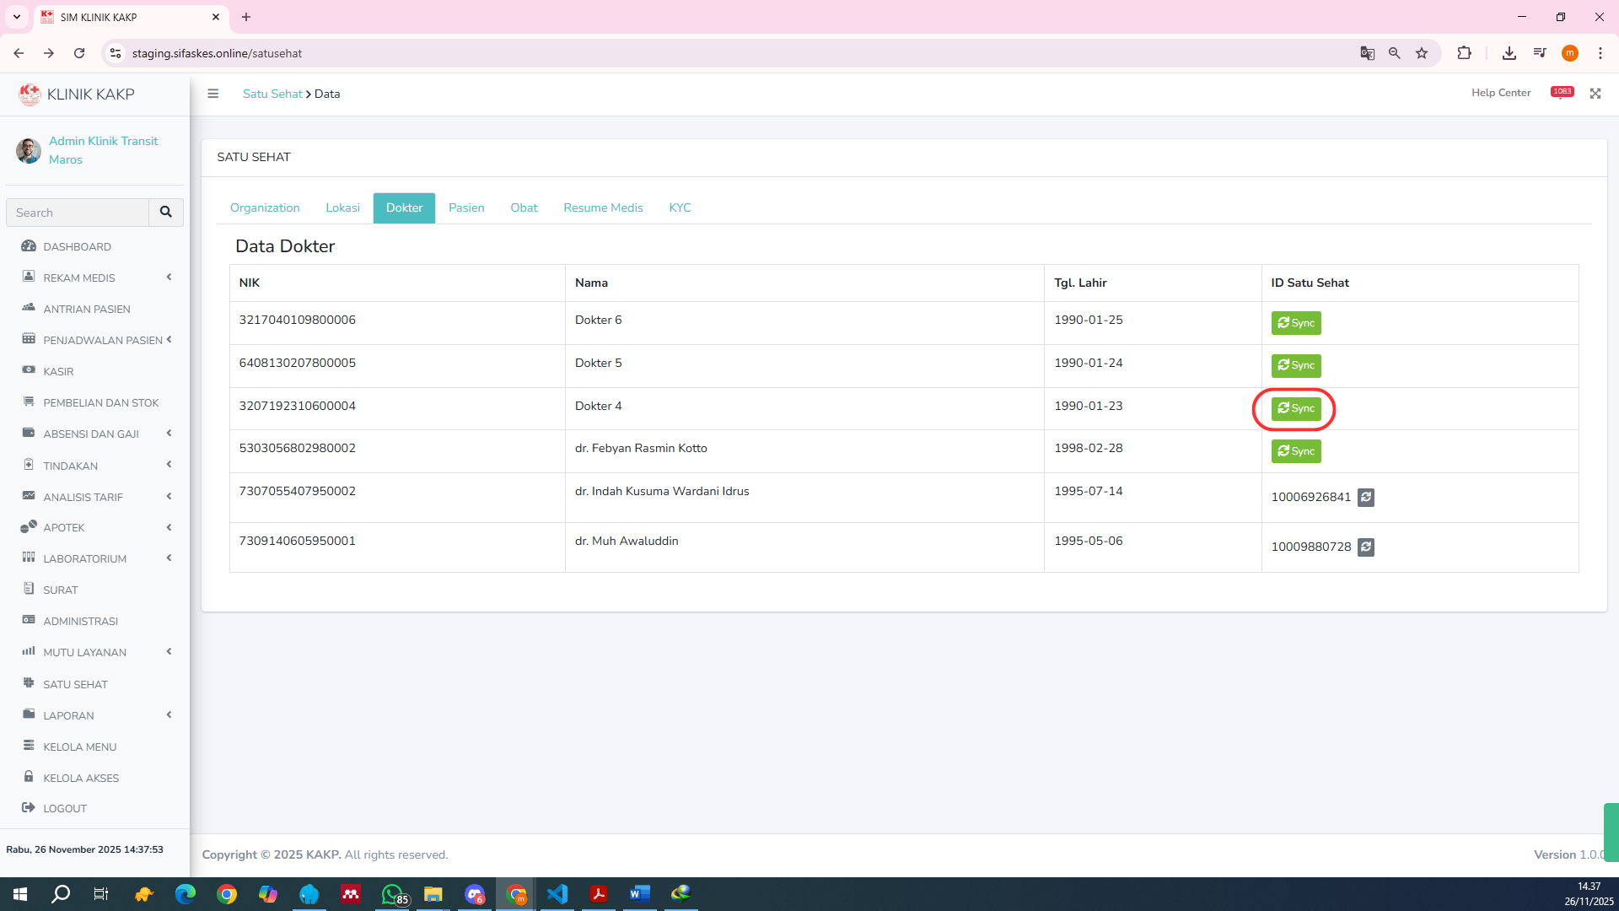
Task: Click into the sidebar Search field
Action: 78,213
